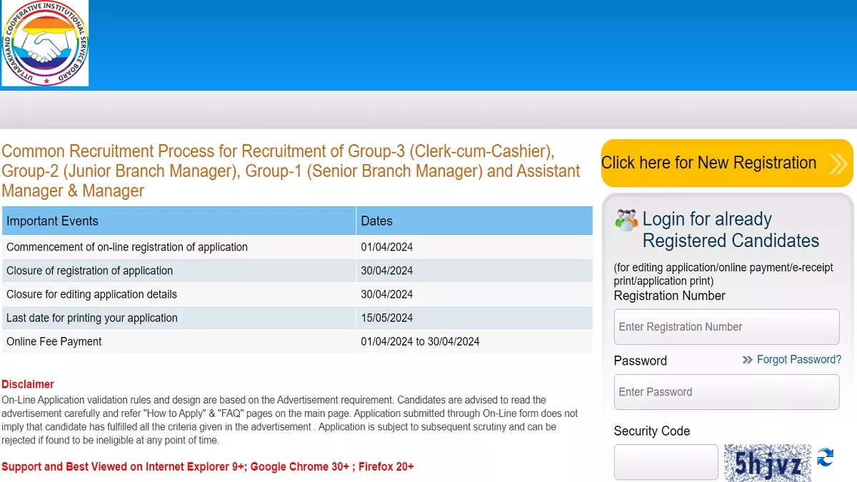Open the New Registration page
Viewport: 857px width, 482px height.
(708, 163)
